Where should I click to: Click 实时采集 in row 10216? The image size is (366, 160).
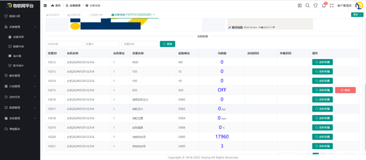pos(322,99)
